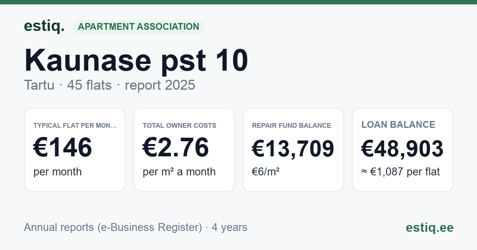Click the Tartu · 45 flats · report 2025 subtitle
477x250 pixels.
pyautogui.click(x=109, y=85)
